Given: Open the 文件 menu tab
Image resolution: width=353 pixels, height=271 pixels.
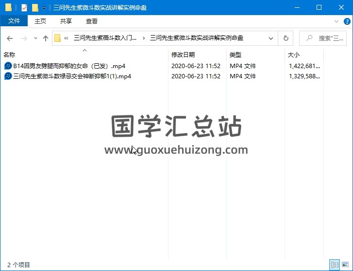Looking at the screenshot, I should 14,21.
